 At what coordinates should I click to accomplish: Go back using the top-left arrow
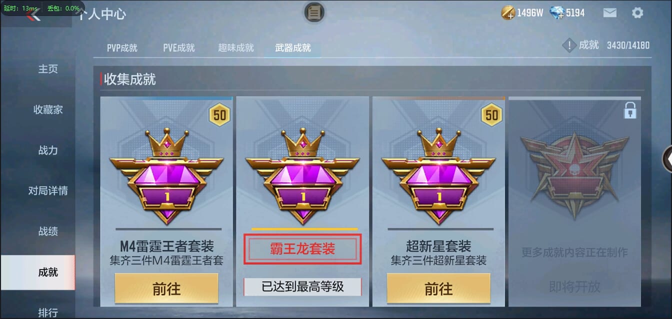pyautogui.click(x=34, y=15)
